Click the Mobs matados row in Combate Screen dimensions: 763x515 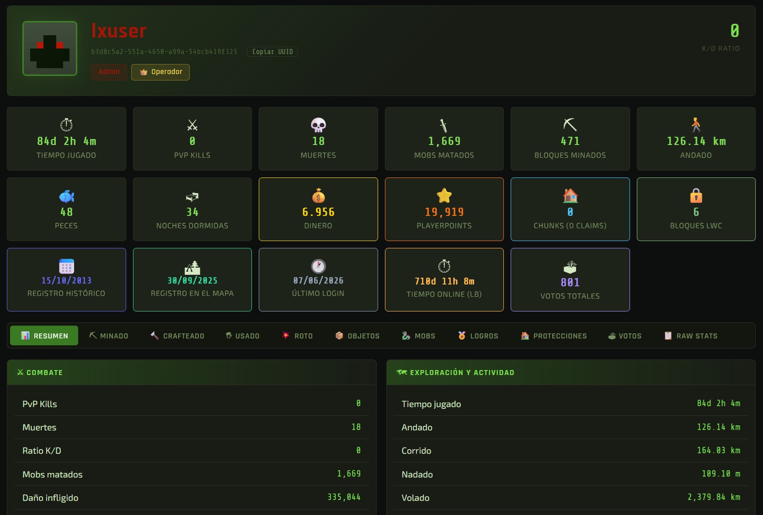tap(192, 474)
